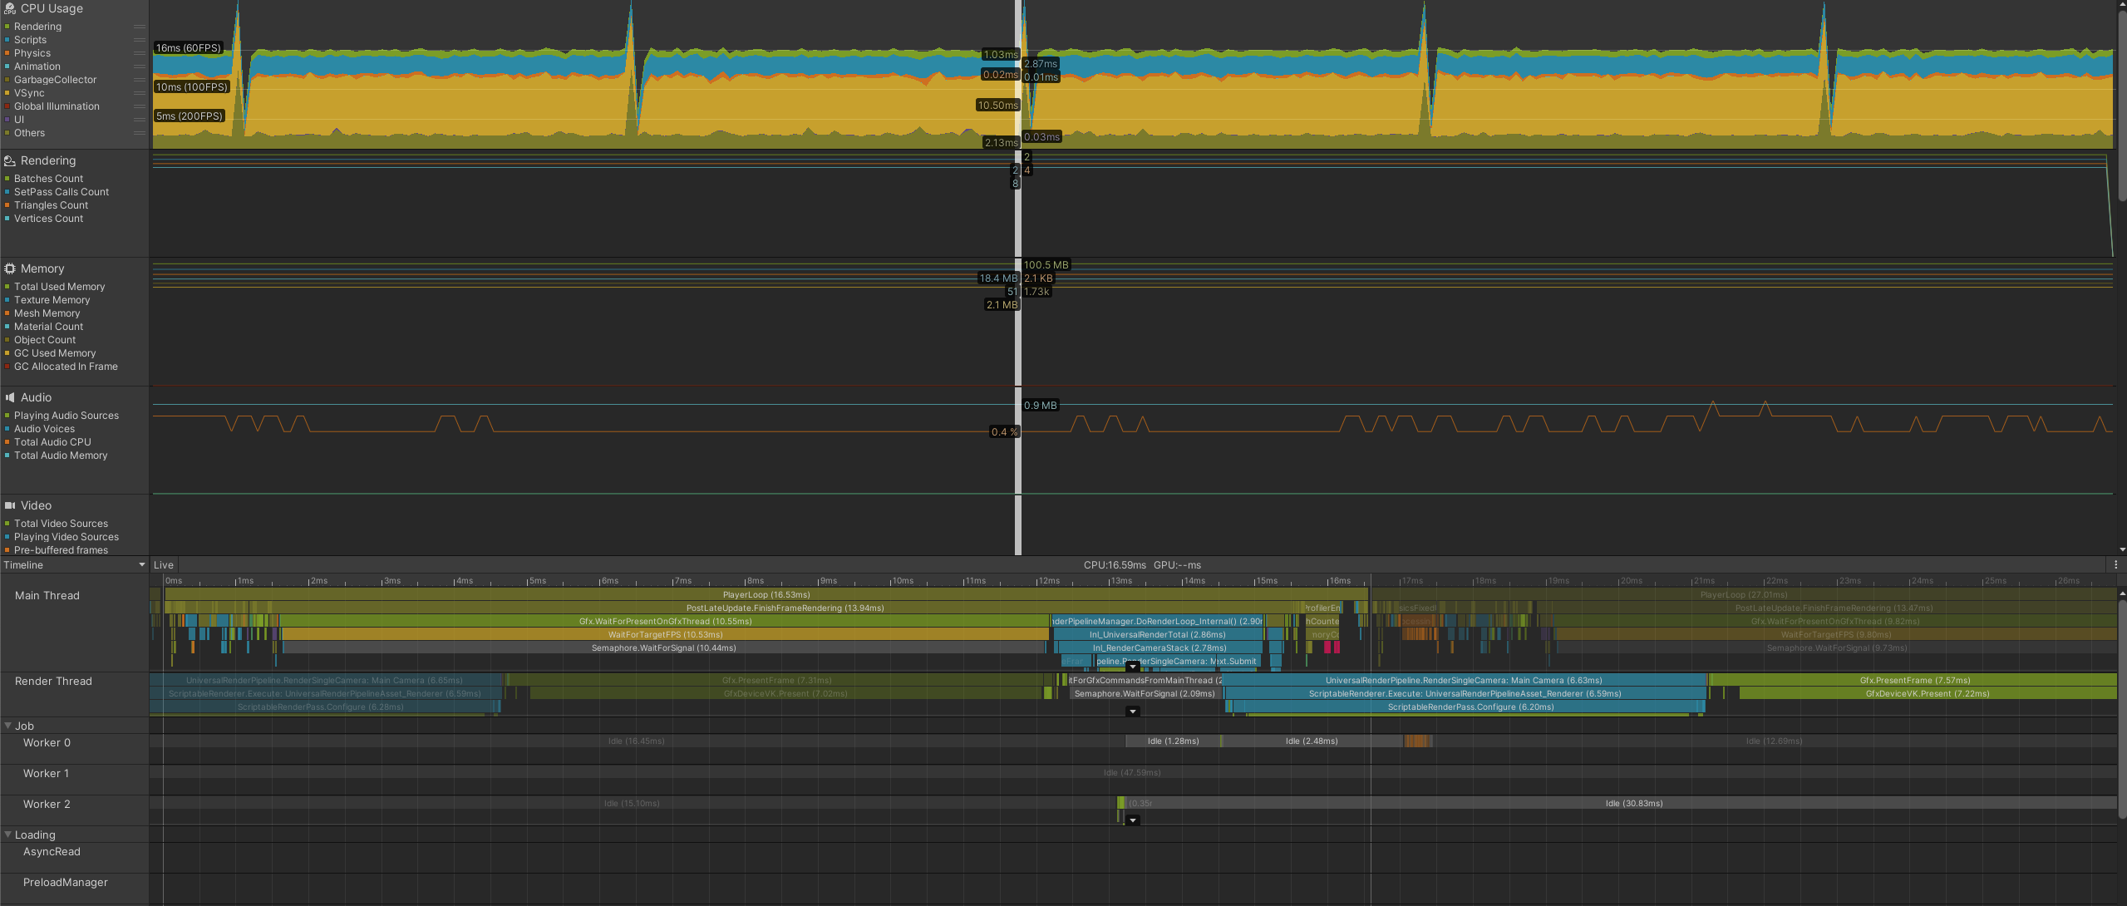
Task: Click the Audio module speaker icon
Action: pyautogui.click(x=10, y=398)
